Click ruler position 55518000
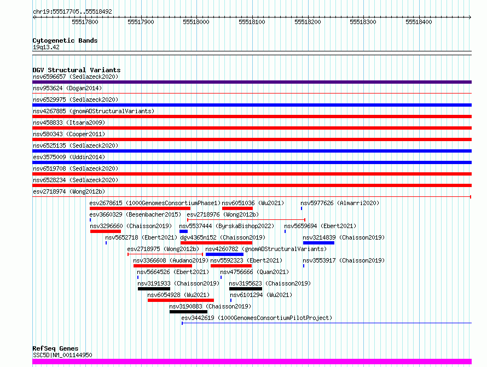The height and width of the screenshot is (367, 487). point(196,22)
